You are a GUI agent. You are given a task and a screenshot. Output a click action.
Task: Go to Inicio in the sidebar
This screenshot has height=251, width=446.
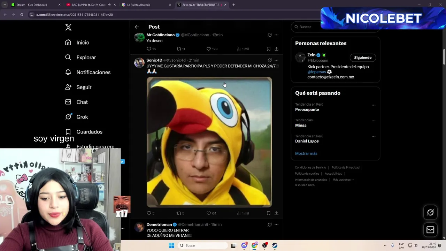point(77,43)
